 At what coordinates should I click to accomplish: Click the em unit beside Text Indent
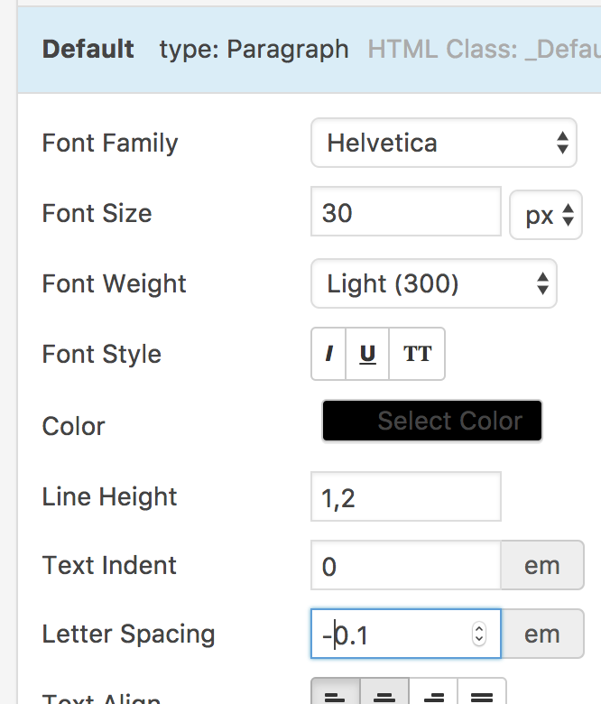pos(542,566)
